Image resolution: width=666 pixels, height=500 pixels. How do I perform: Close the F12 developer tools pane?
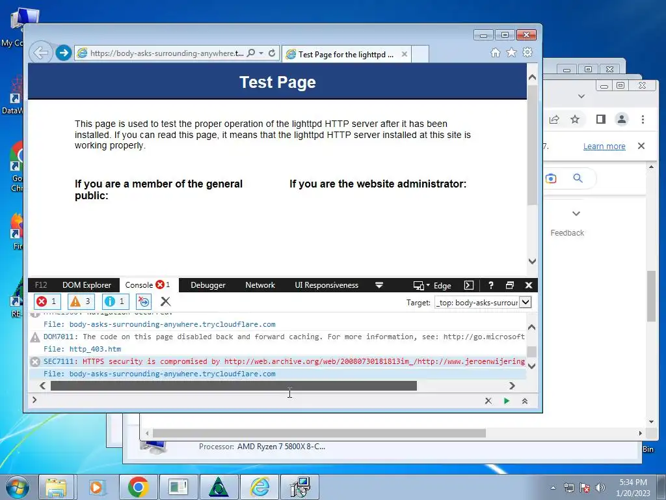528,285
